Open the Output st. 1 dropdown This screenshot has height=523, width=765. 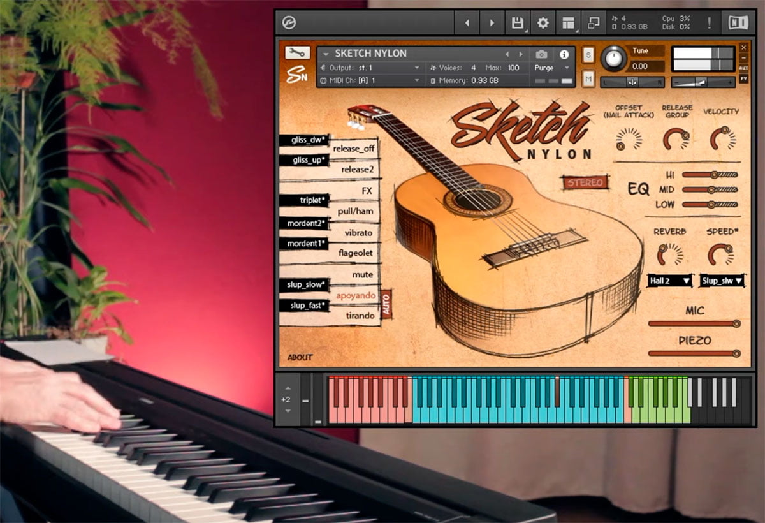370,68
